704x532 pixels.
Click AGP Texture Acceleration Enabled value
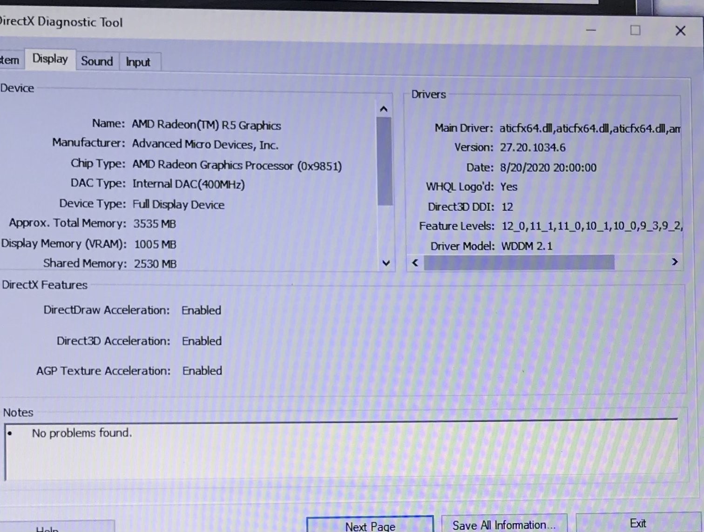pyautogui.click(x=202, y=371)
